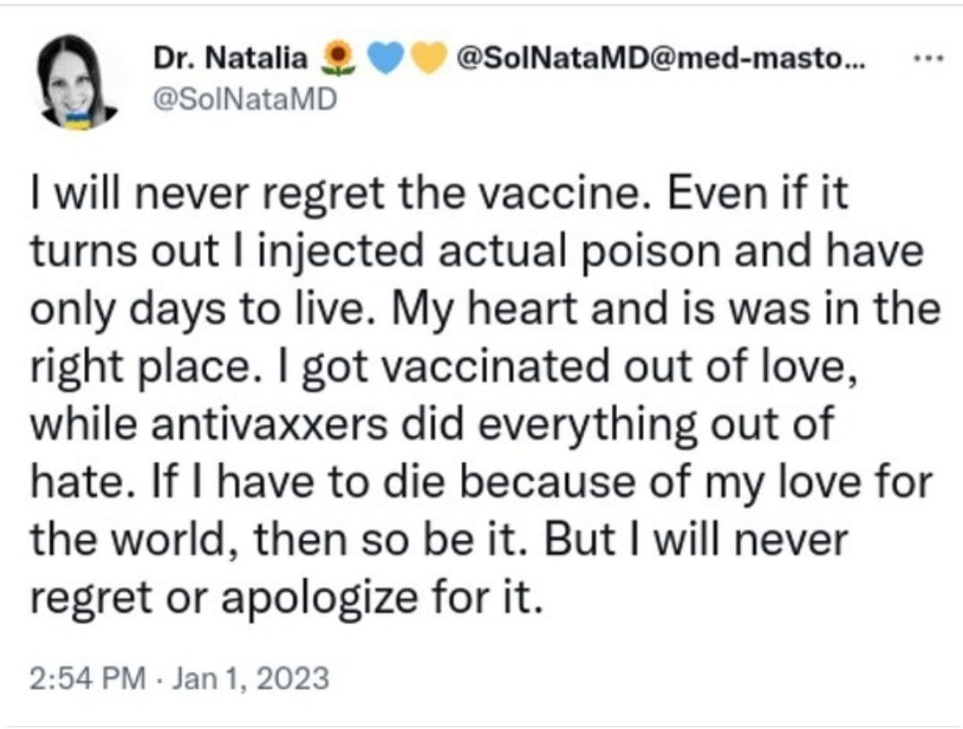Click the Ukraine flag badge on avatar

[x=78, y=118]
